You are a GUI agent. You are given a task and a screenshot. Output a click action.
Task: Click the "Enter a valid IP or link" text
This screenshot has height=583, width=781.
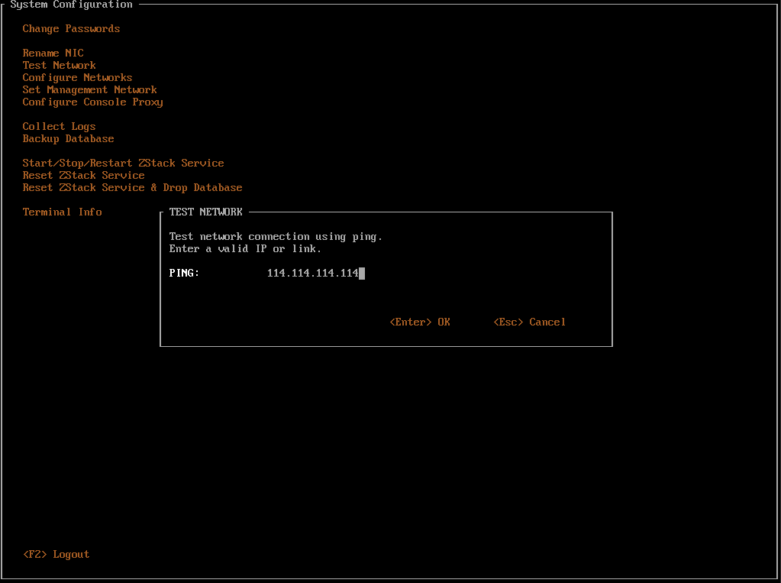pos(245,249)
